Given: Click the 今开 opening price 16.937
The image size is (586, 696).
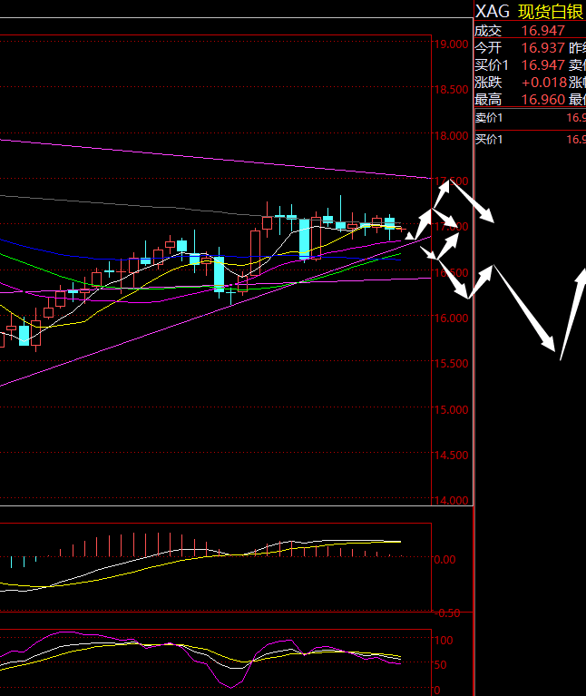Looking at the screenshot, I should 543,48.
